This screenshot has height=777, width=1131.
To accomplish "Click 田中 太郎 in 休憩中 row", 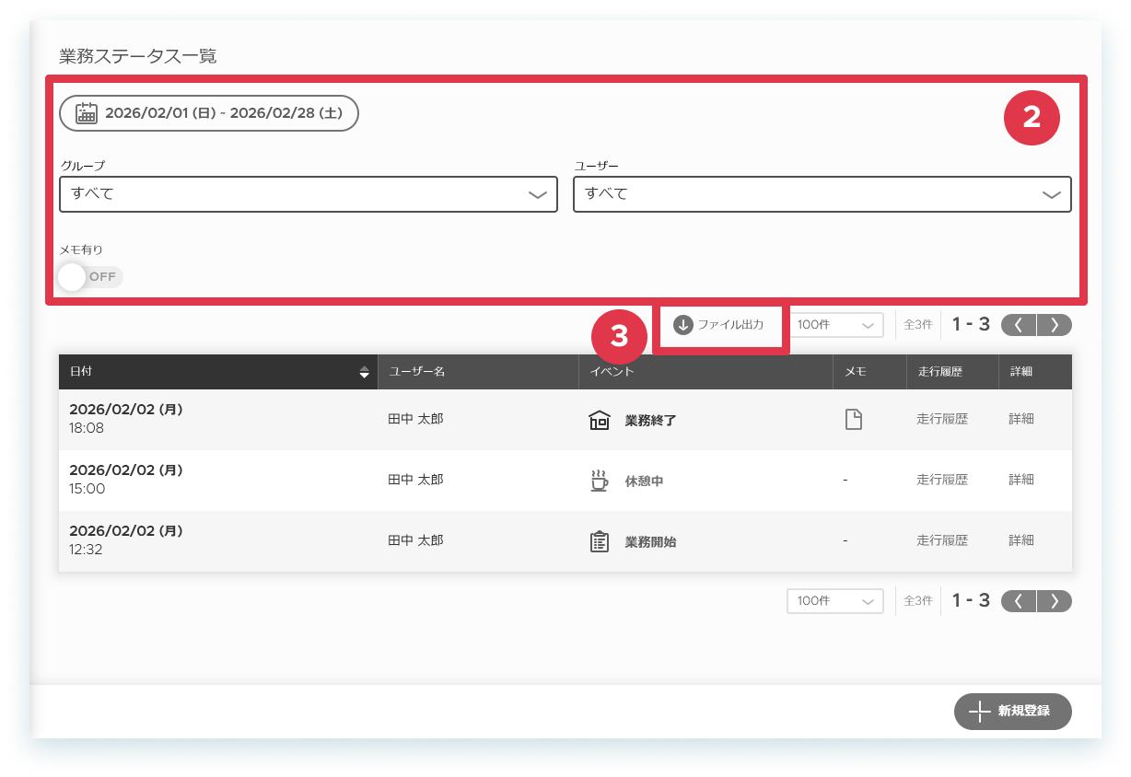I will (x=415, y=480).
